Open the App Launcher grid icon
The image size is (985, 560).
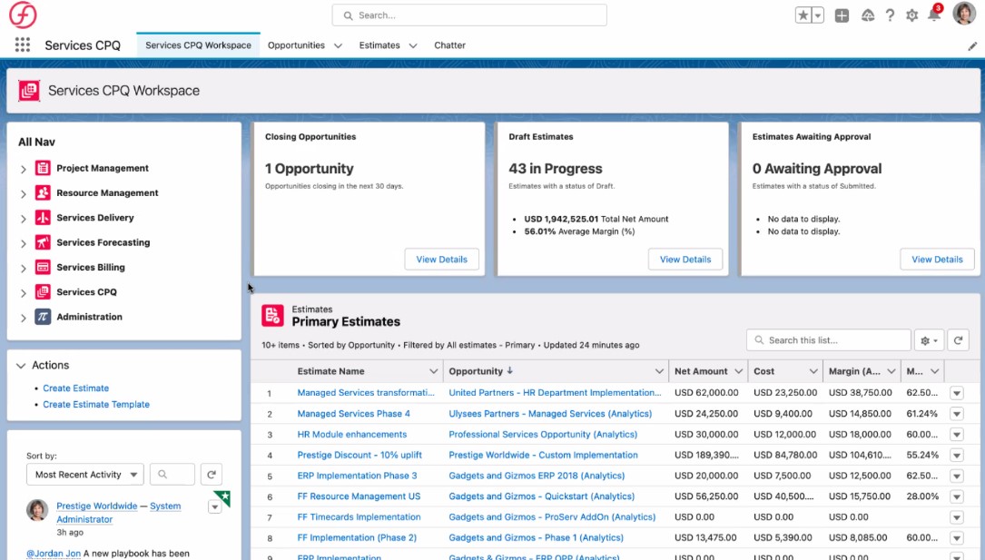[23, 45]
